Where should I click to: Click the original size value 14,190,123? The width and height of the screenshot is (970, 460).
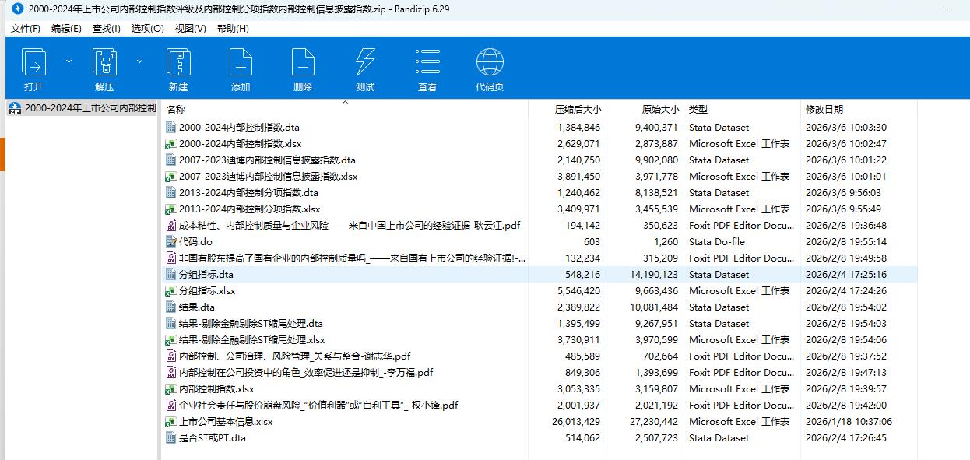point(654,274)
